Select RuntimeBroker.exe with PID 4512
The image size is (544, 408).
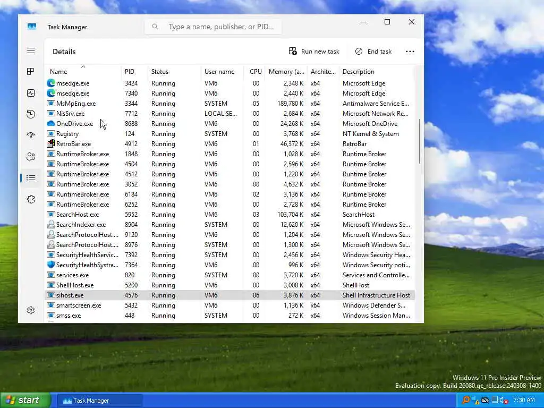pos(231,174)
